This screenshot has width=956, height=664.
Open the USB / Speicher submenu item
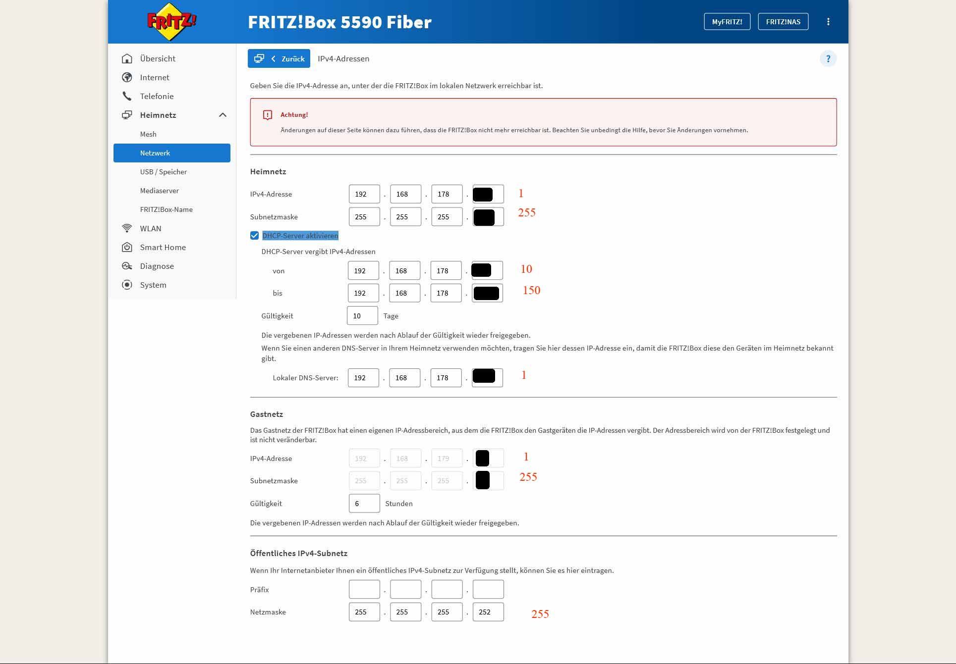point(163,172)
